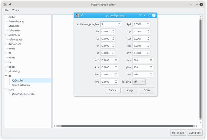
Task: Adjust the ylen spinner arrows
Action: tap(151, 67)
